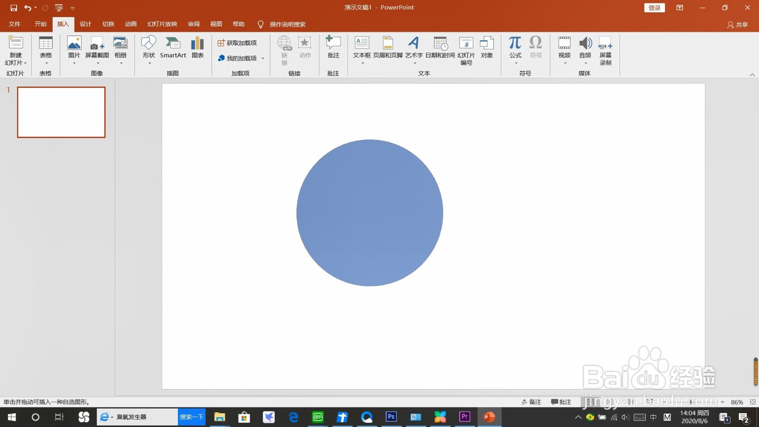Viewport: 759px width, 427px height.
Task: Click the 86% zoom level
Action: [737, 402]
